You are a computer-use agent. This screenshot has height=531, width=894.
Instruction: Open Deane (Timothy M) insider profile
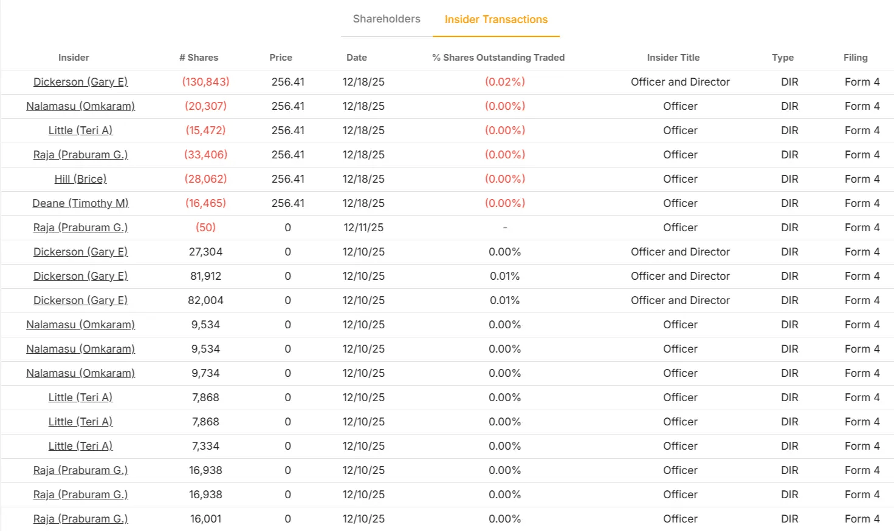(x=80, y=203)
